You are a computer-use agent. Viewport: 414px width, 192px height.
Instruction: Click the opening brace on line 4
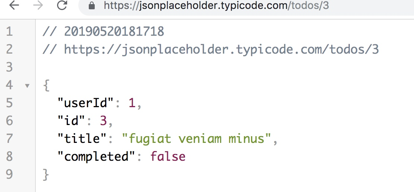point(46,85)
